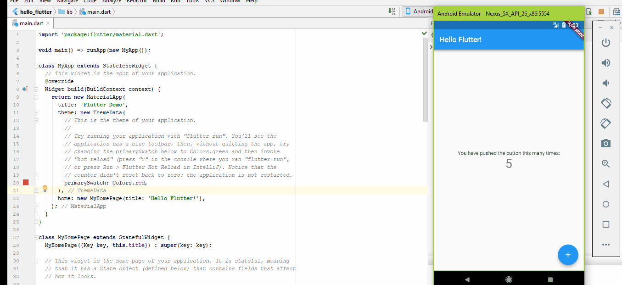The width and height of the screenshot is (622, 285).
Task: Click 'runApp(new MyApp());' on line 3
Action: point(118,50)
